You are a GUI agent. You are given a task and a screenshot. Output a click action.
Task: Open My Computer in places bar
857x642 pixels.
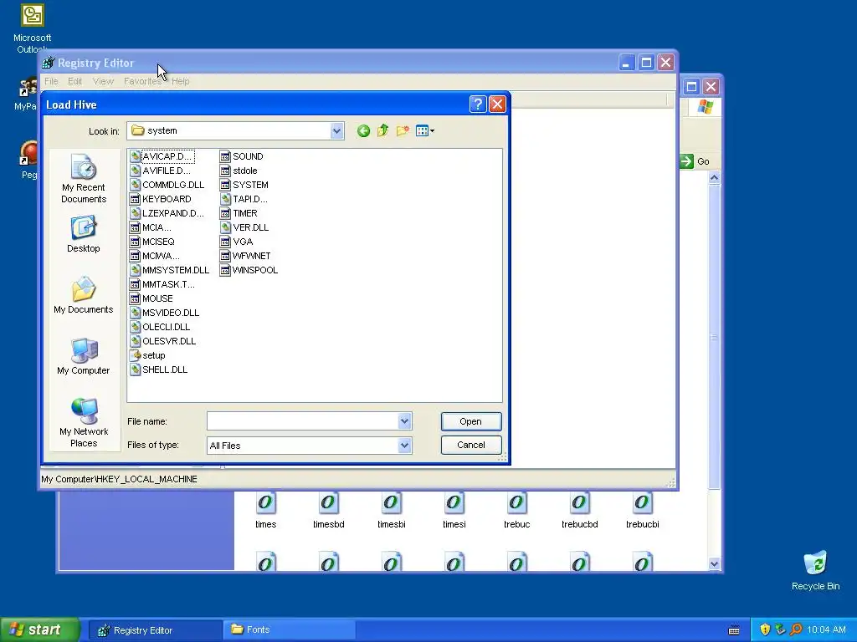click(x=84, y=356)
